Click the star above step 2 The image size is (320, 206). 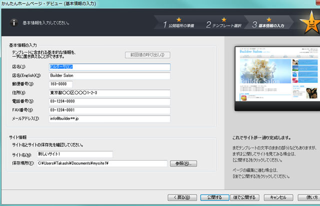click(x=224, y=19)
